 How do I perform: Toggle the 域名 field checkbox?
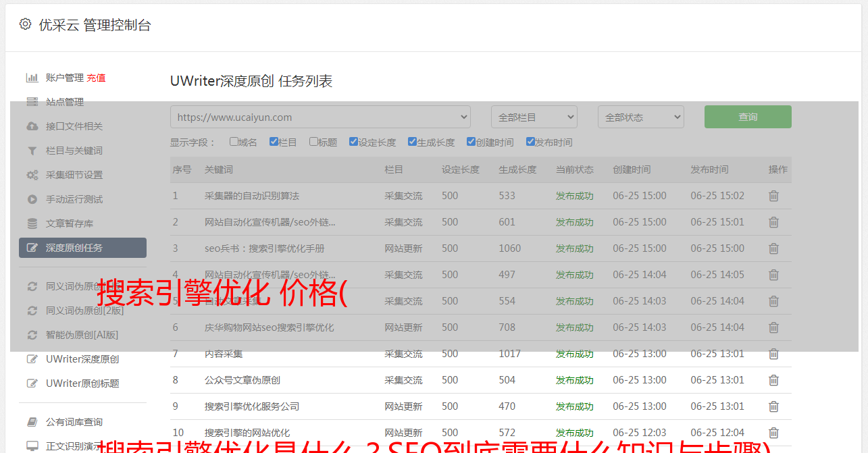coord(234,142)
